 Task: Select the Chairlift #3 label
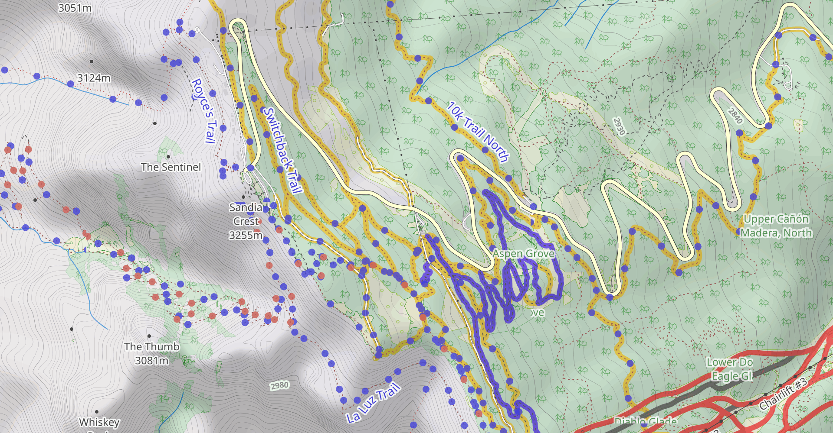(x=784, y=394)
